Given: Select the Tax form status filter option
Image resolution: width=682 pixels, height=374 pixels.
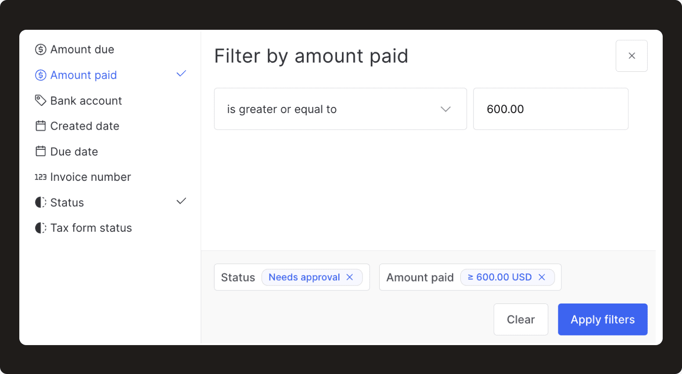Looking at the screenshot, I should point(91,228).
